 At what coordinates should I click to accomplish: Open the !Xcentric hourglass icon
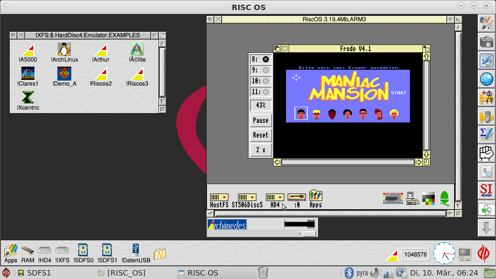tap(28, 97)
